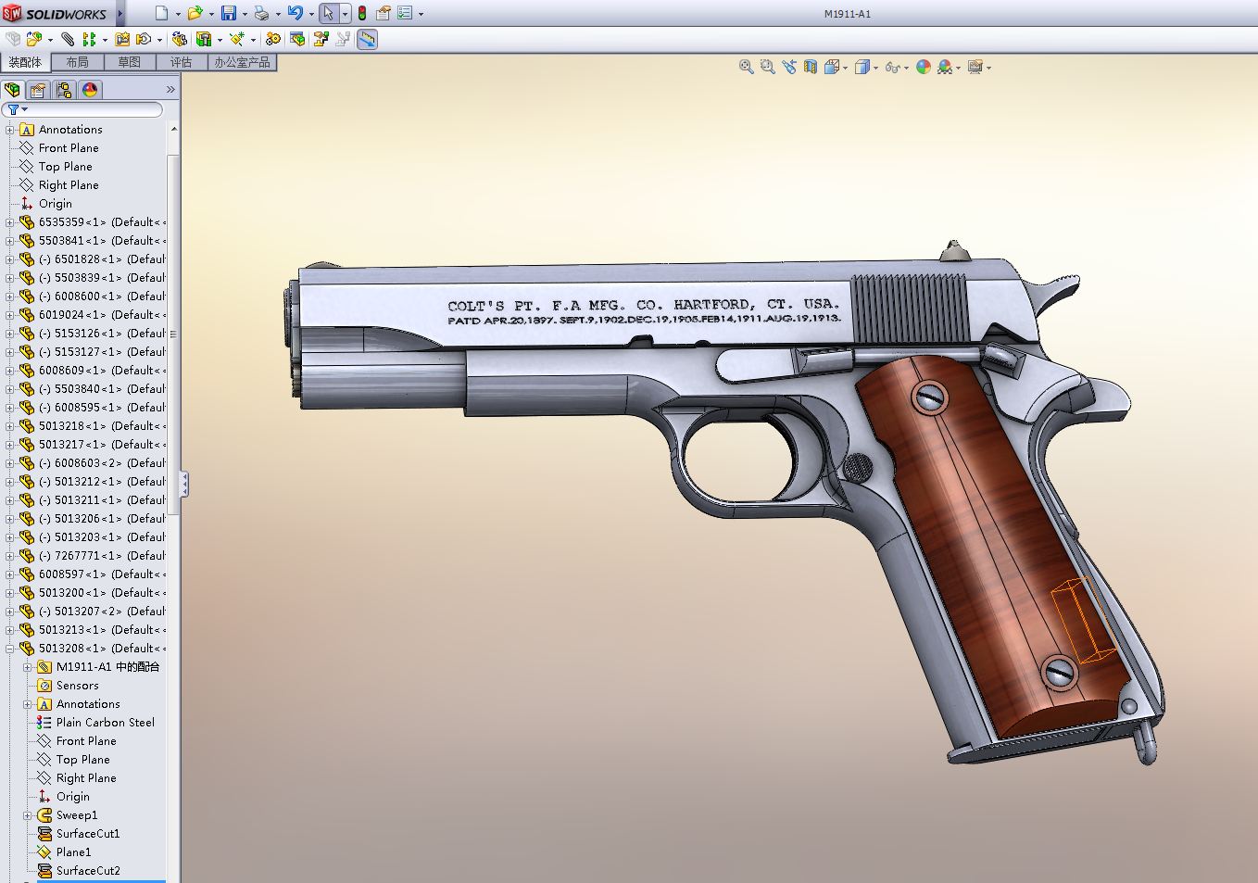1258x883 pixels.
Task: Click the Rebuild traffic light icon
Action: [x=361, y=13]
